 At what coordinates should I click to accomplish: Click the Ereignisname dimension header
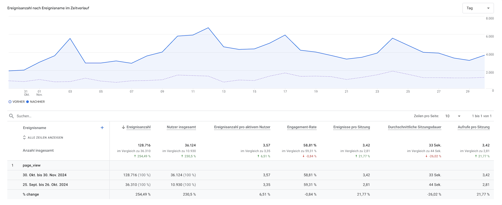pos(35,128)
